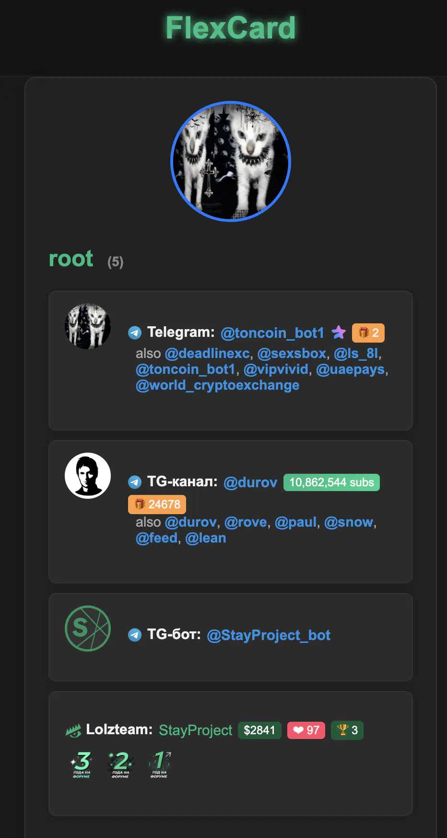Click the Telegram icon beside 'Telegram:' label
Image resolution: width=447 pixels, height=838 pixels.
[135, 332]
